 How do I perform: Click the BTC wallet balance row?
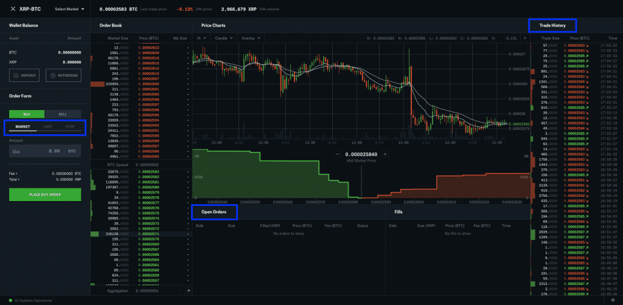pyautogui.click(x=45, y=52)
